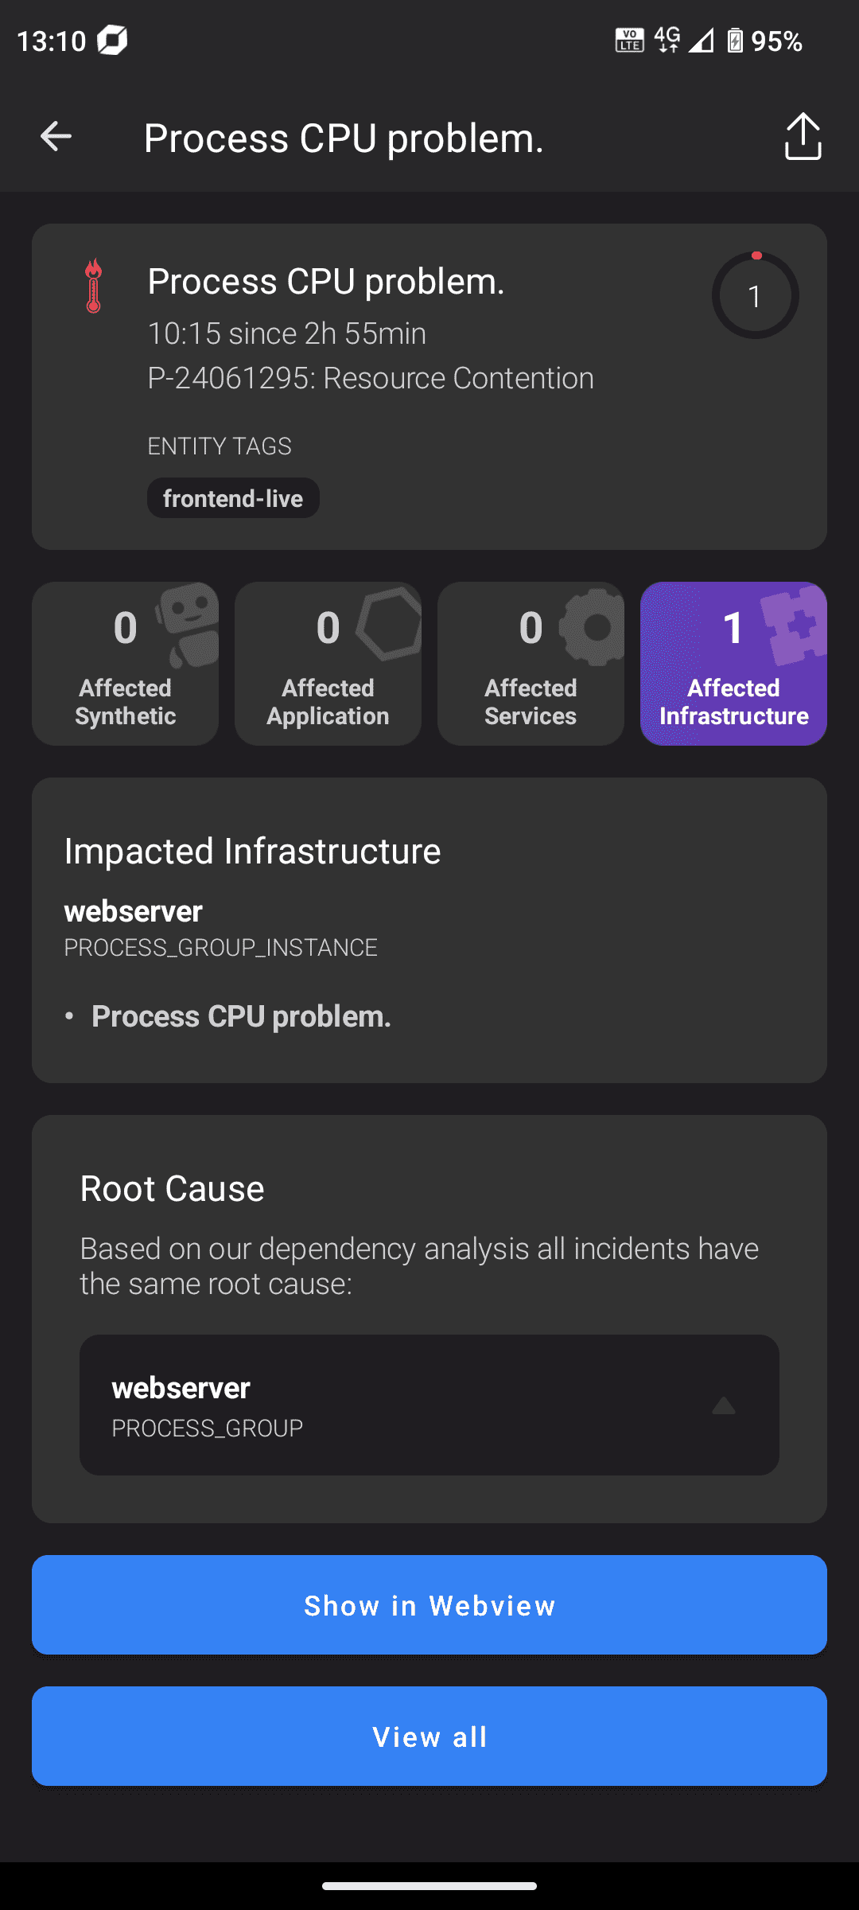This screenshot has height=1910, width=859.
Task: Select the frontend-live entity tag
Action: [233, 497]
